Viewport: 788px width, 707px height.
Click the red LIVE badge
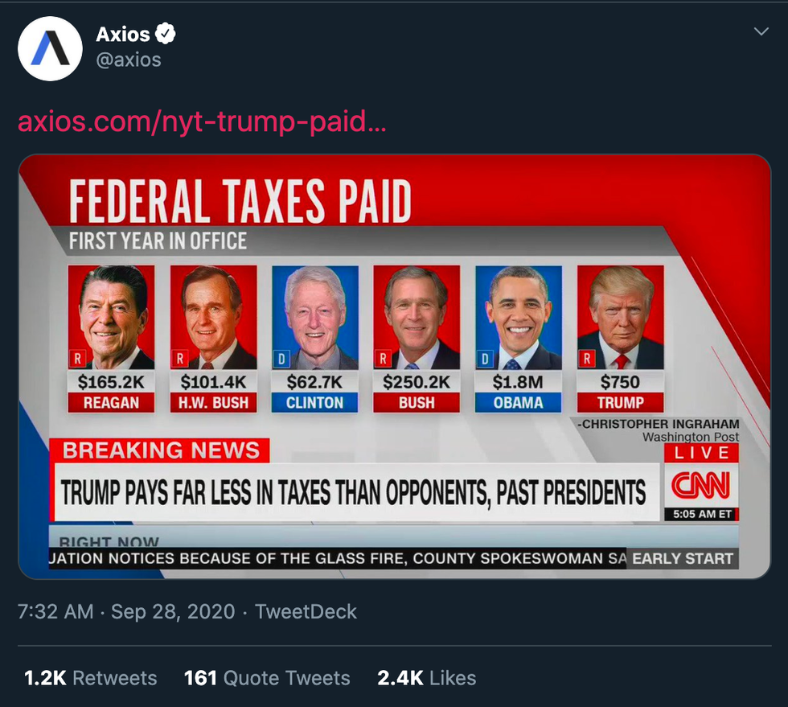coord(701,453)
